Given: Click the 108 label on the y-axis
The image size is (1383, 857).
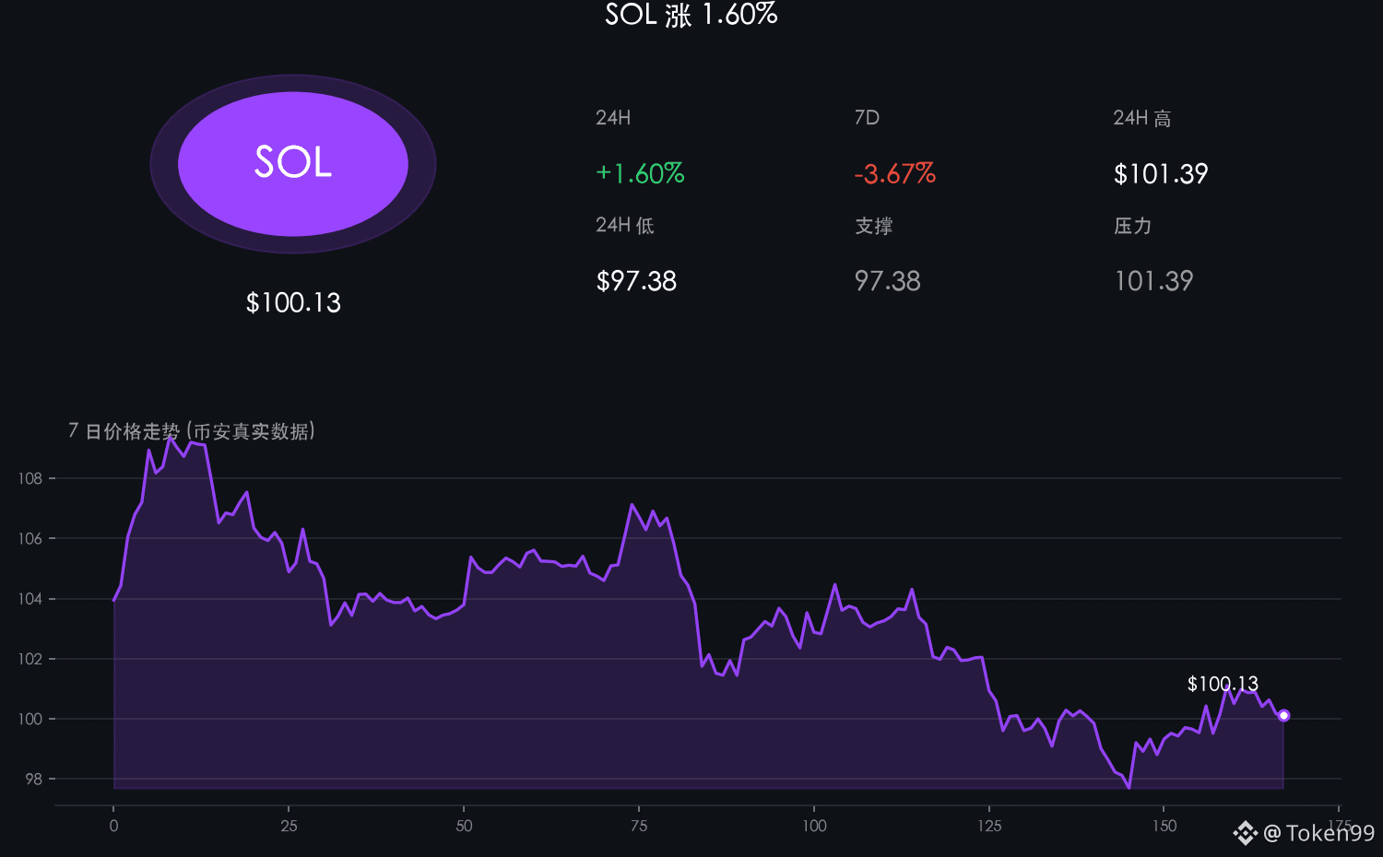Looking at the screenshot, I should (x=30, y=478).
